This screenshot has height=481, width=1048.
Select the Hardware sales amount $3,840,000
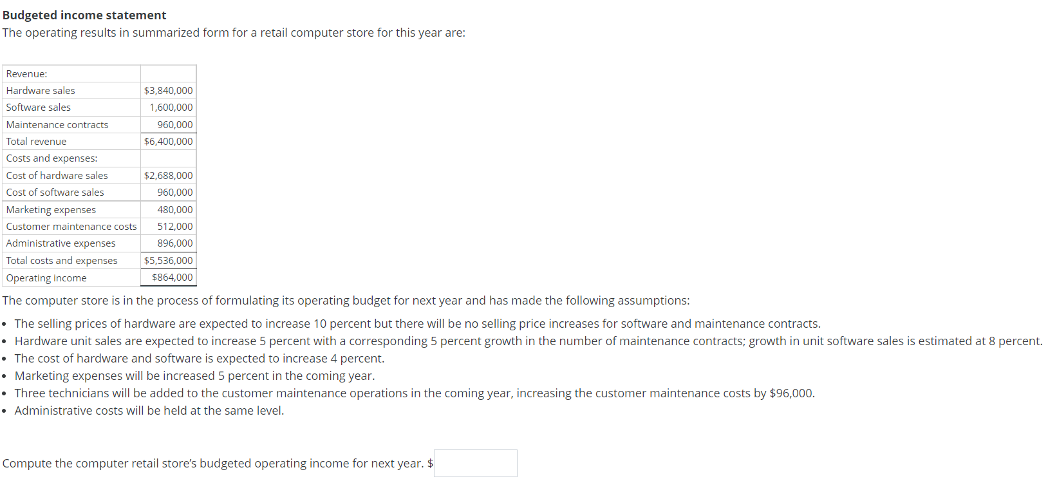tap(168, 90)
